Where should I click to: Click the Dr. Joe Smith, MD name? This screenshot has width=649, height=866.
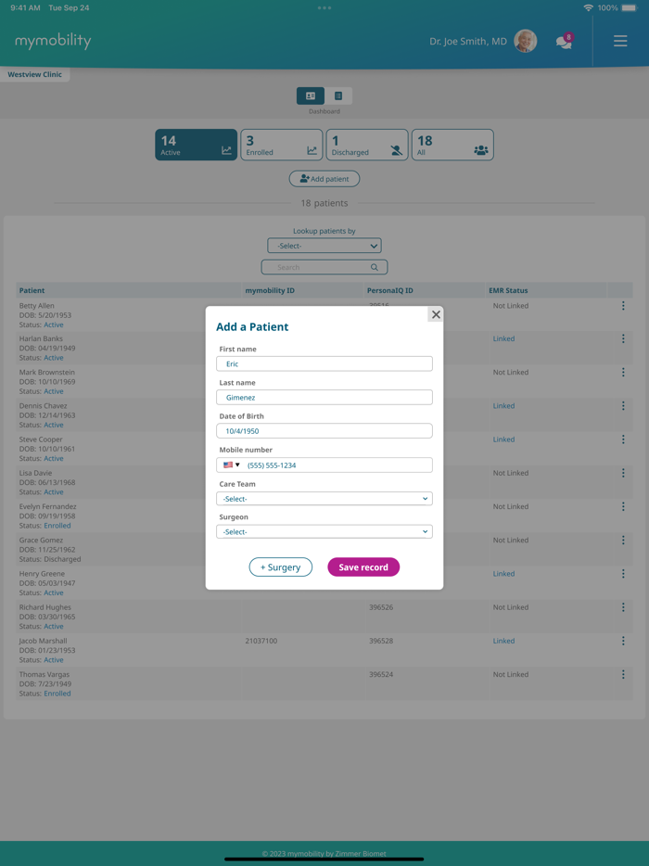click(x=468, y=42)
